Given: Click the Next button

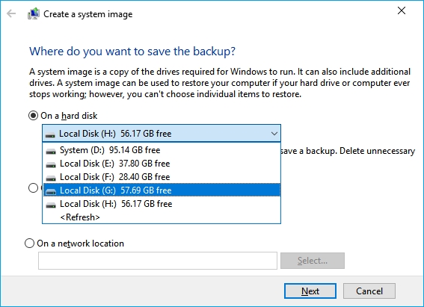Looking at the screenshot, I should pyautogui.click(x=310, y=291).
